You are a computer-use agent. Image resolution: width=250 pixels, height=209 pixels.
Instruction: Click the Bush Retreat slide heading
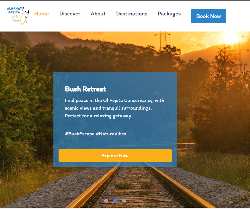86,89
